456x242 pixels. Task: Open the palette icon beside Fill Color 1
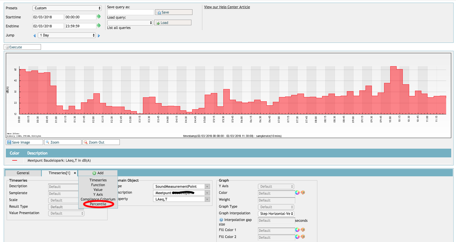(303, 230)
